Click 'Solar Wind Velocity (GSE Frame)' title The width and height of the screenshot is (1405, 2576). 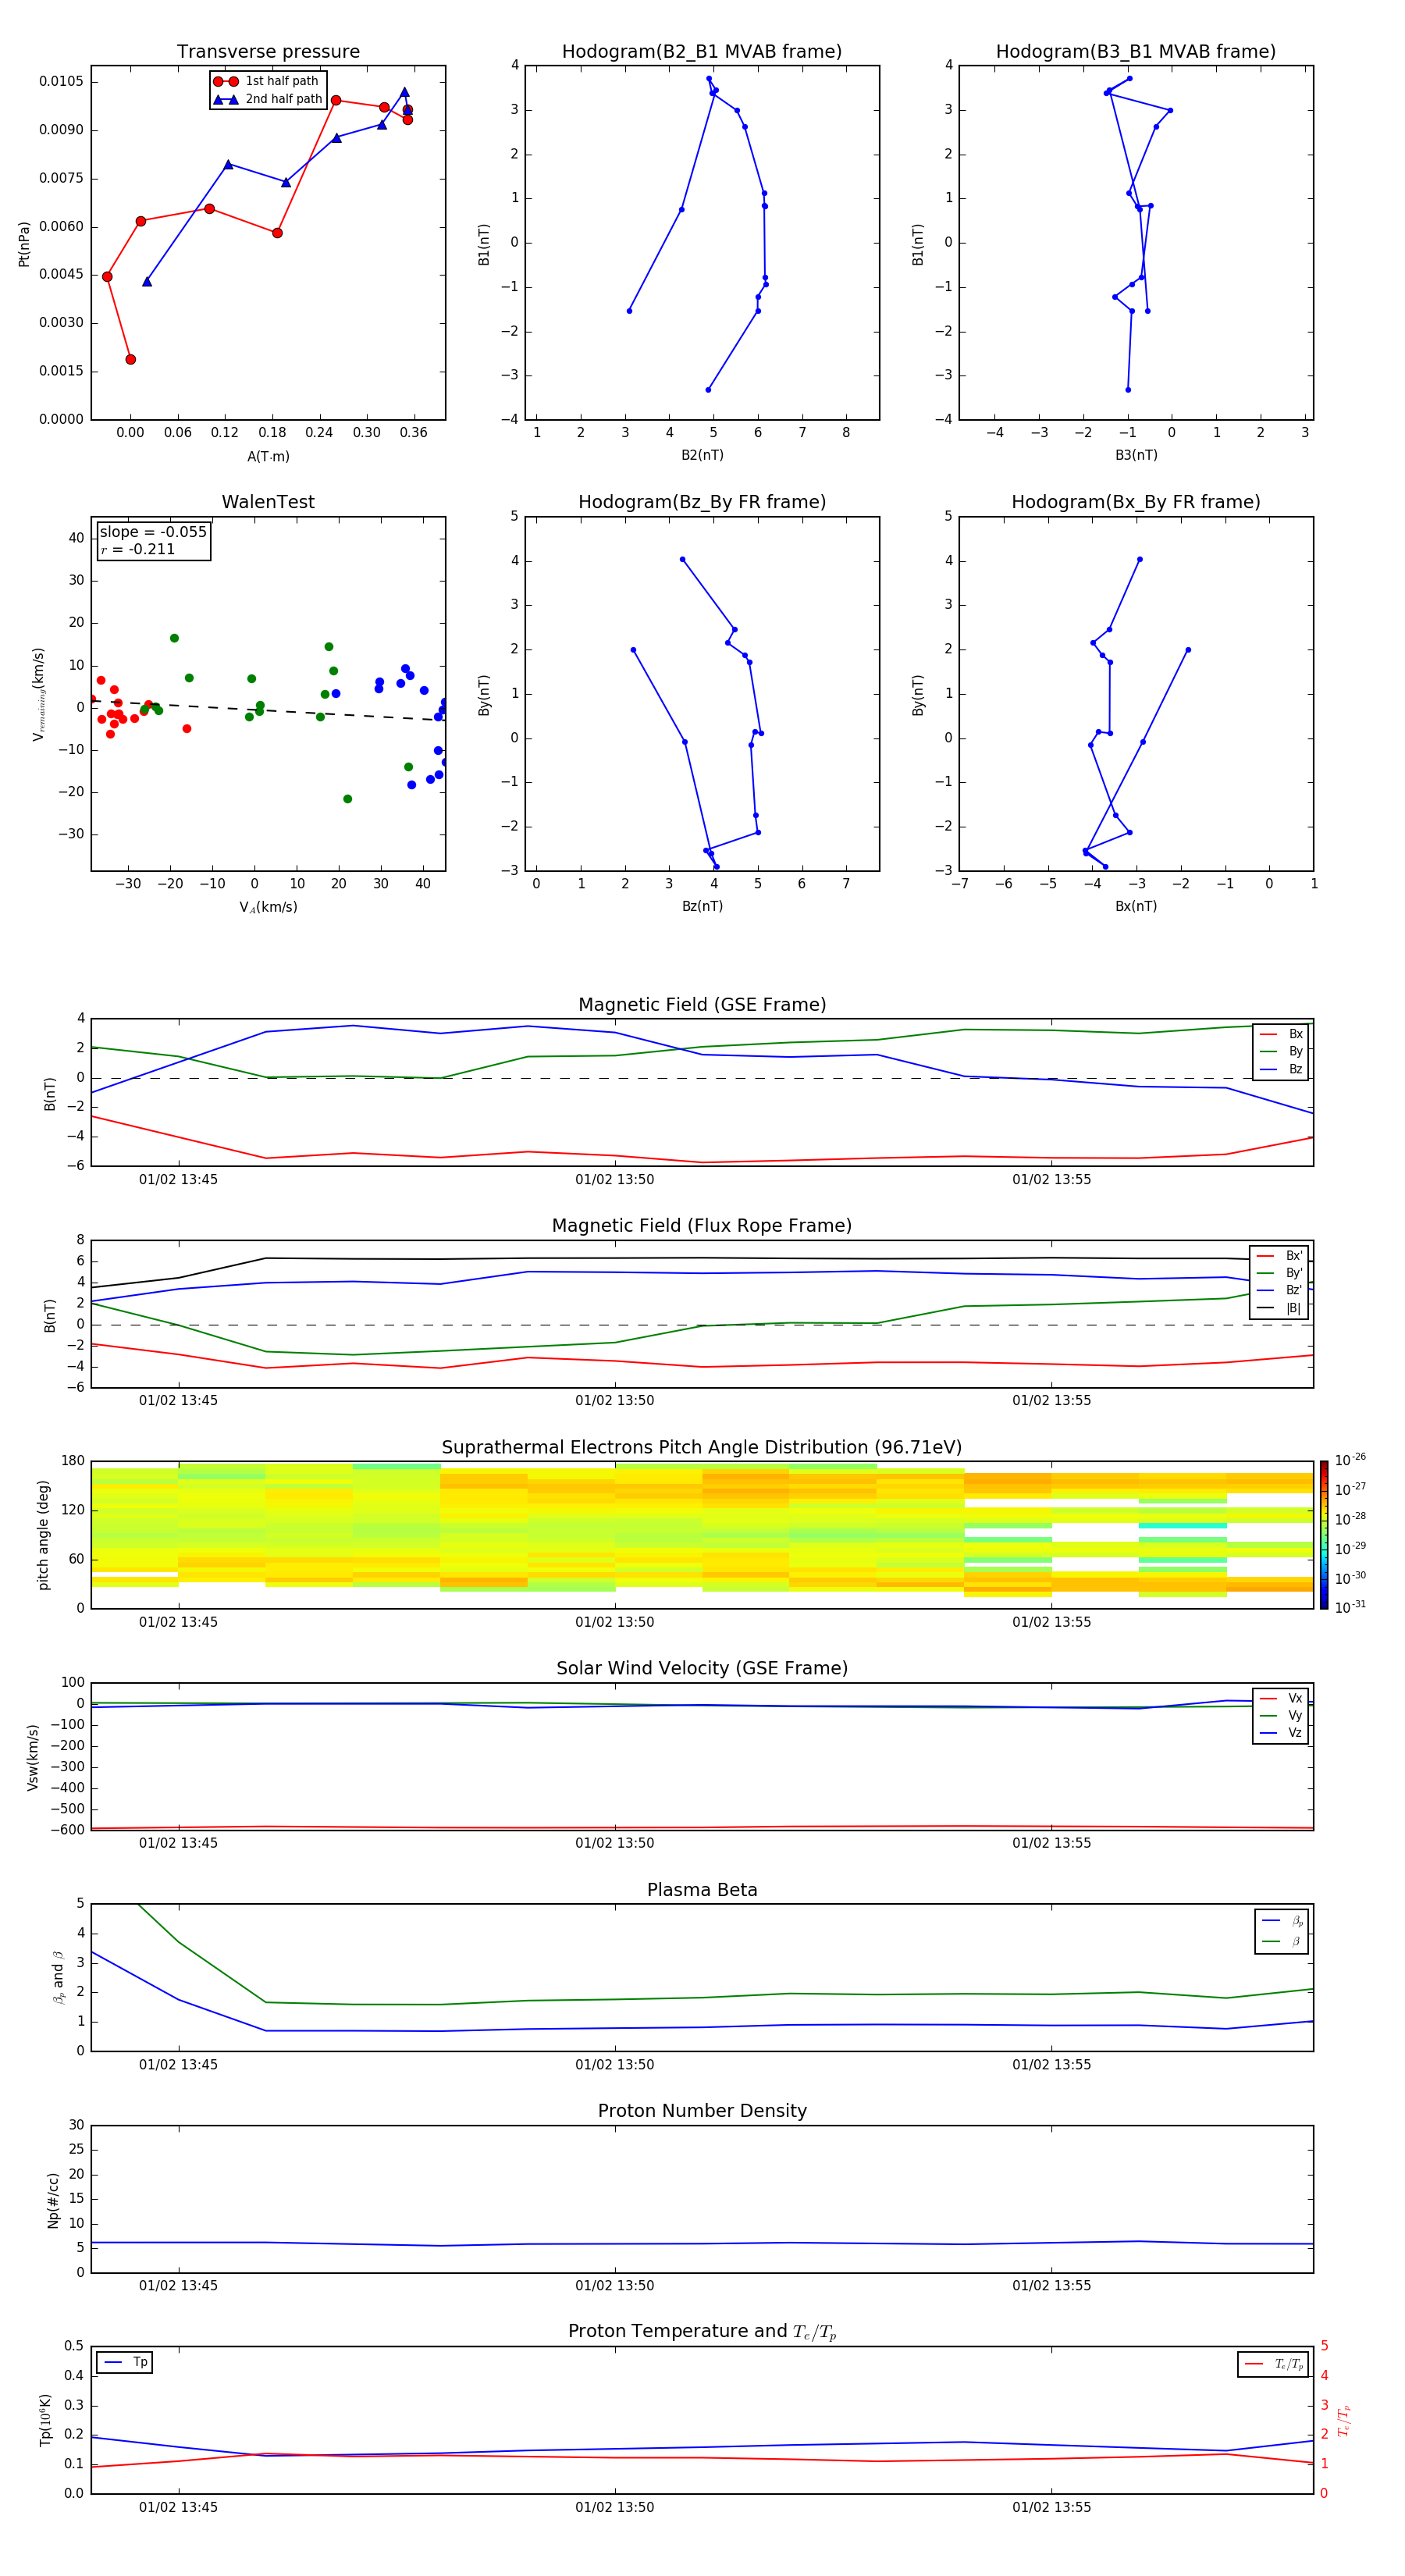[x=702, y=1668]
